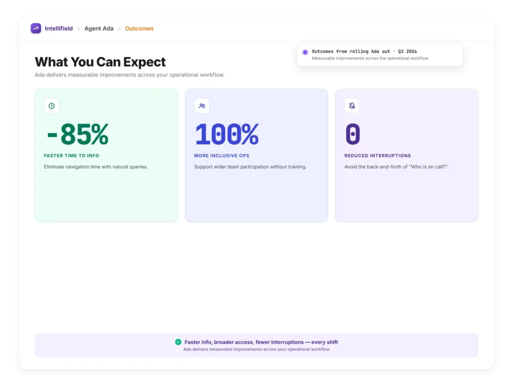Image resolution: width=513 pixels, height=385 pixels.
Task: Click the 'Who is on call?' description text
Action: tap(396, 166)
